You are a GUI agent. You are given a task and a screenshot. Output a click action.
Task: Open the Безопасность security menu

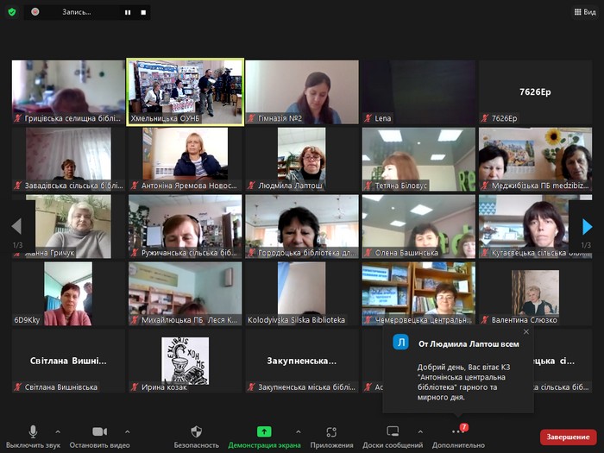(x=197, y=437)
